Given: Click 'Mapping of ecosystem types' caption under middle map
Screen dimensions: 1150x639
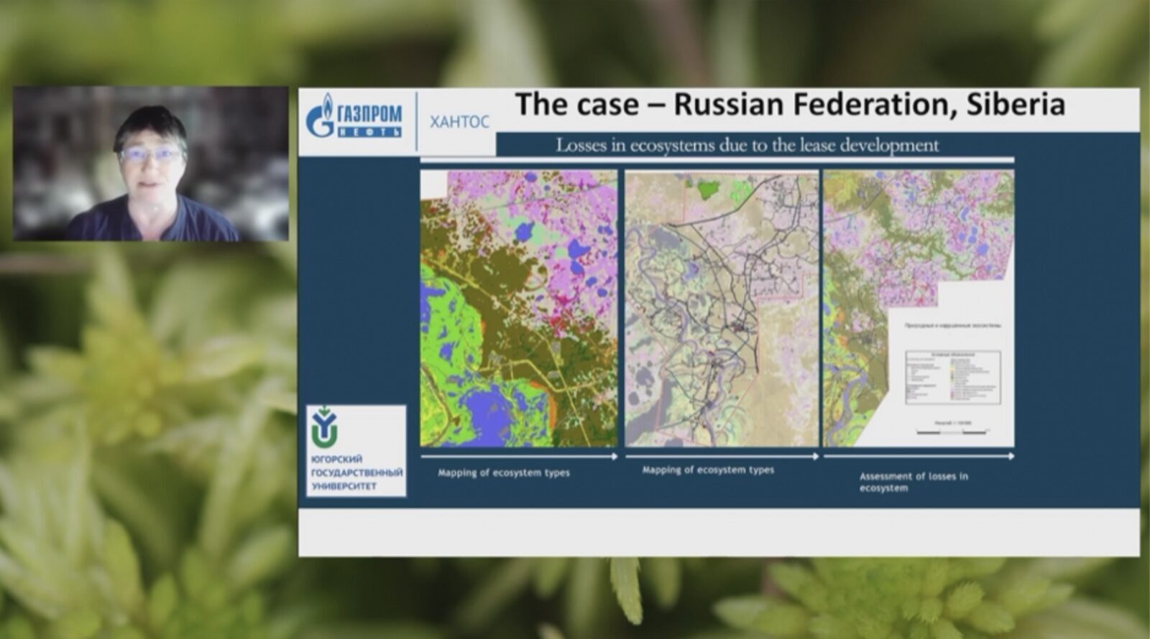Looking at the screenshot, I should pyautogui.click(x=708, y=470).
